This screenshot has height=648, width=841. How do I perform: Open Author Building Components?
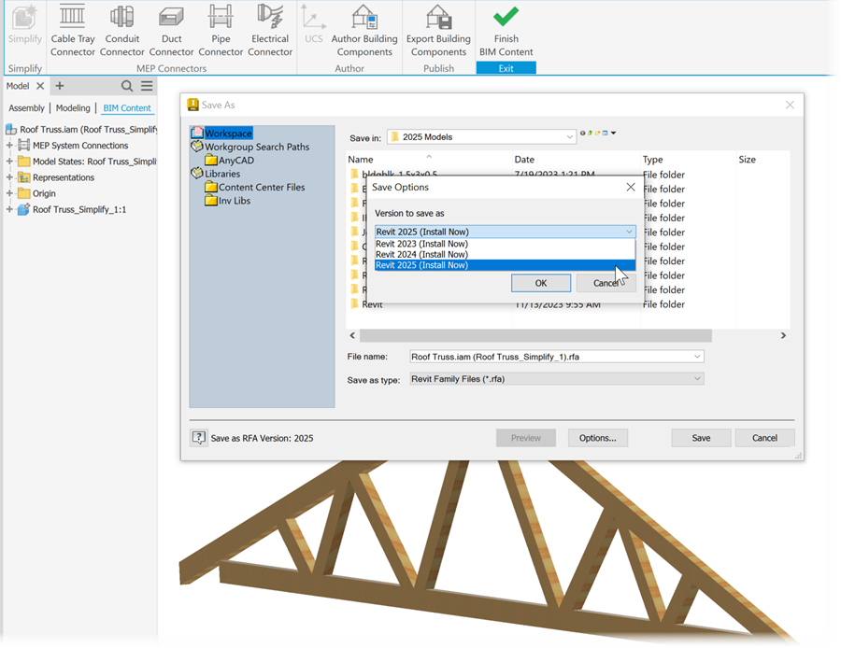[x=364, y=31]
